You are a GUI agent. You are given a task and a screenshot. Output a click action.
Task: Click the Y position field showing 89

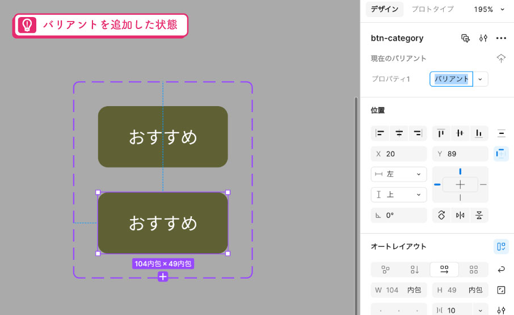[x=460, y=154]
